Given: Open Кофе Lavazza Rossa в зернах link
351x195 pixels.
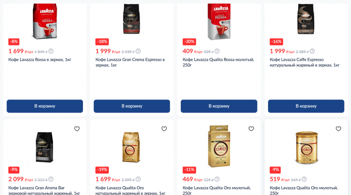Looking at the screenshot, I should 40,60.
